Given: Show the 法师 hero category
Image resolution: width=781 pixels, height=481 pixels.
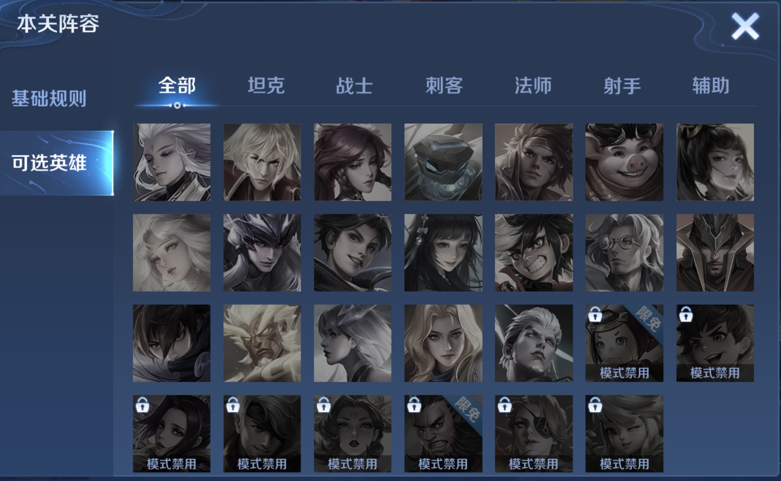Looking at the screenshot, I should (533, 86).
